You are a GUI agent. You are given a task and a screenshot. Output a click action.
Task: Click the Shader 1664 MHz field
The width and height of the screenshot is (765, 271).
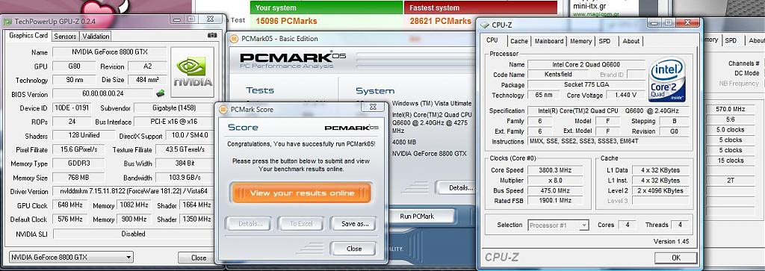pos(196,205)
